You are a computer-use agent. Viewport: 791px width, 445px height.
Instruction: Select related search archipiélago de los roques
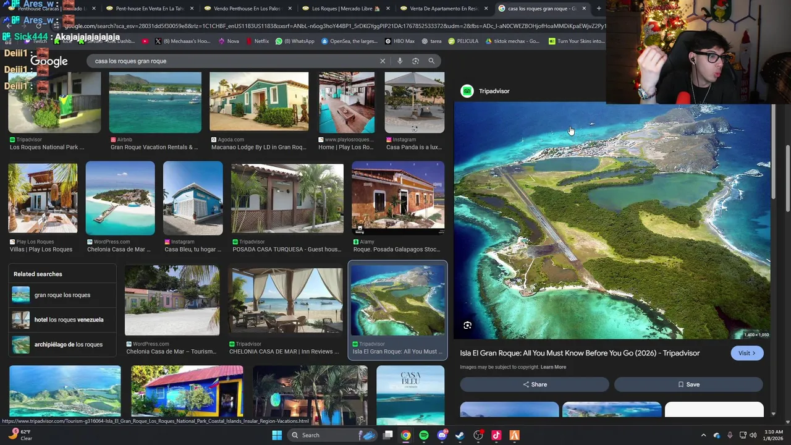click(x=62, y=344)
